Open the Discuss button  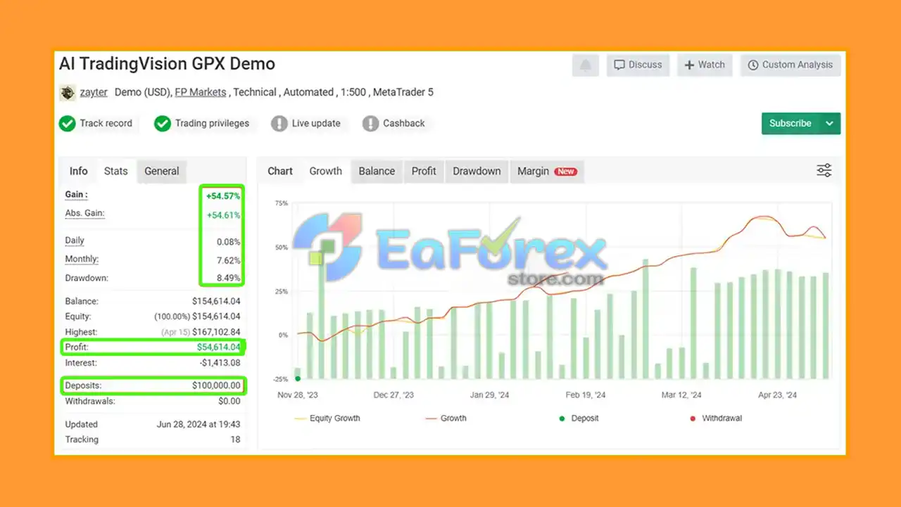click(638, 65)
